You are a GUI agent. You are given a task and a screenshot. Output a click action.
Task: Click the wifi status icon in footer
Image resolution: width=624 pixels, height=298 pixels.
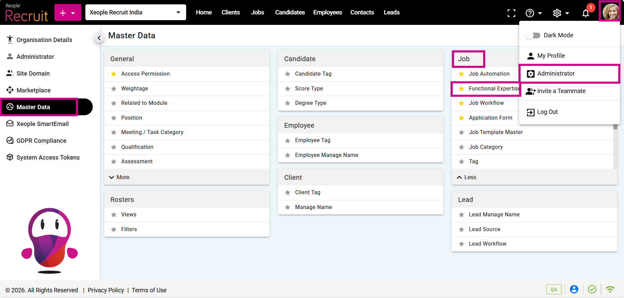click(x=610, y=289)
